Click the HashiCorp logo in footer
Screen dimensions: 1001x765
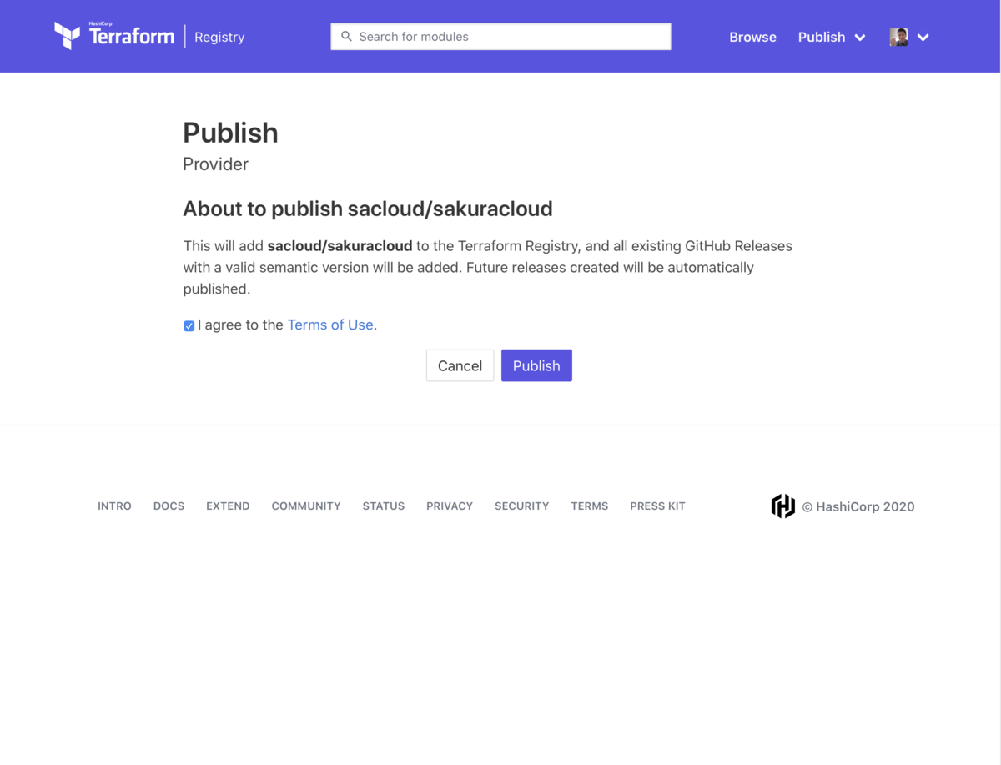coord(782,506)
